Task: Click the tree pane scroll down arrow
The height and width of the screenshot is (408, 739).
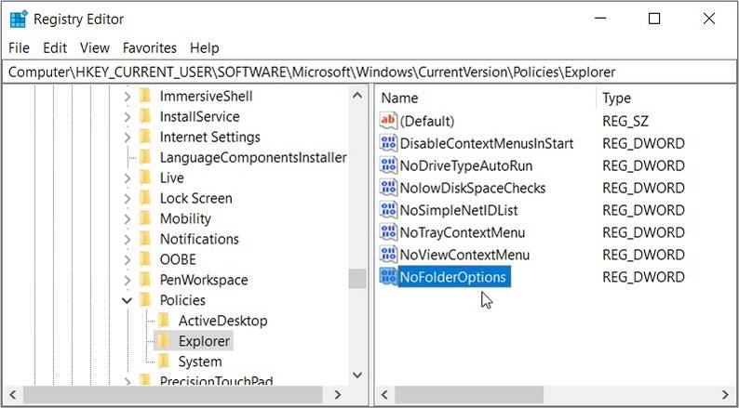Action: tap(357, 375)
